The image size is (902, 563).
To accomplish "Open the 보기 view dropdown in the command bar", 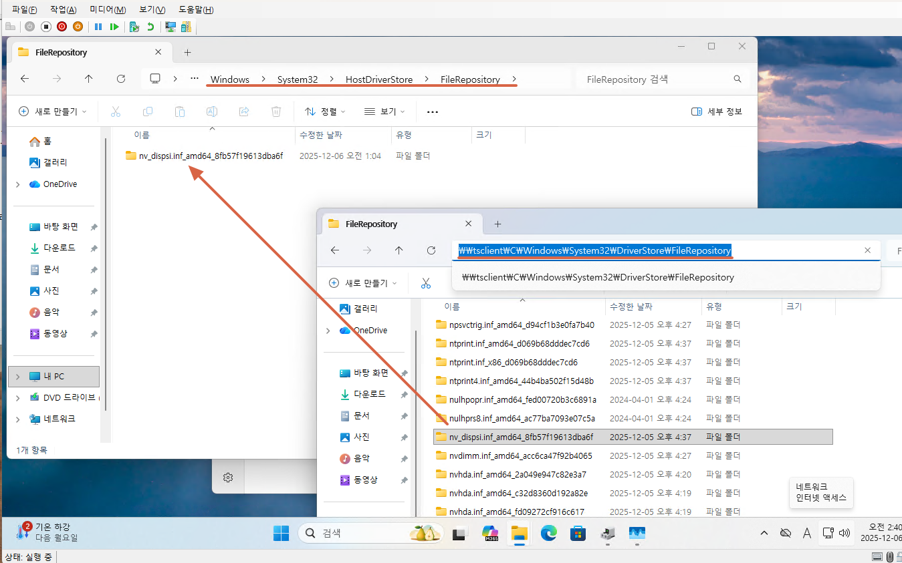I will pyautogui.click(x=385, y=112).
